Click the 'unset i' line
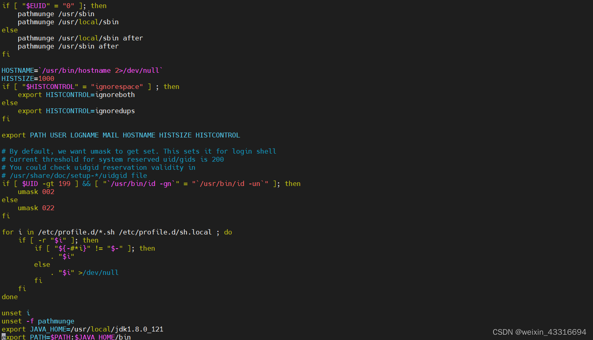593x340 pixels. click(x=16, y=313)
